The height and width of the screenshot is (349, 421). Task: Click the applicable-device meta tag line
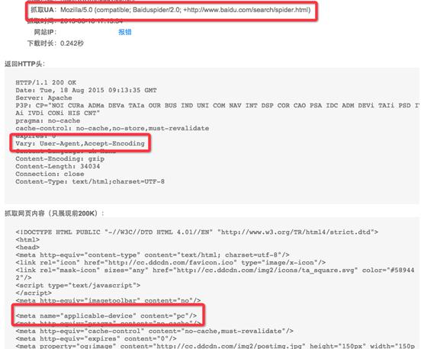(106, 316)
